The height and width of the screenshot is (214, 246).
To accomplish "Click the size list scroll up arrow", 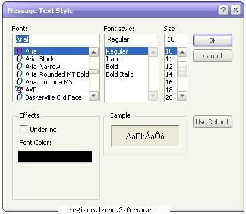I will (x=182, y=52).
